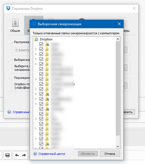Select the Dropbox root folder icon in tree
The image size is (145, 164).
(36, 39)
